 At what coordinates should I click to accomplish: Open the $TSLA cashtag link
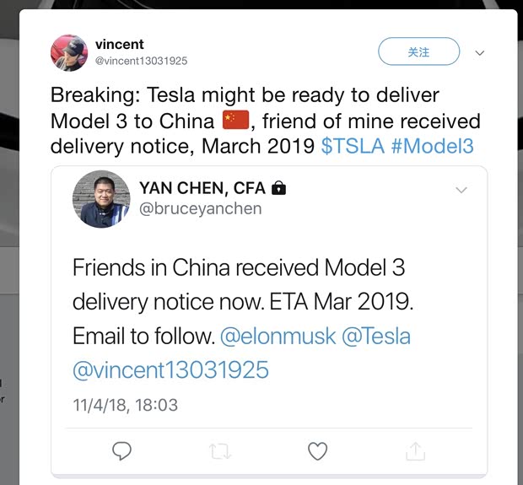[353, 146]
